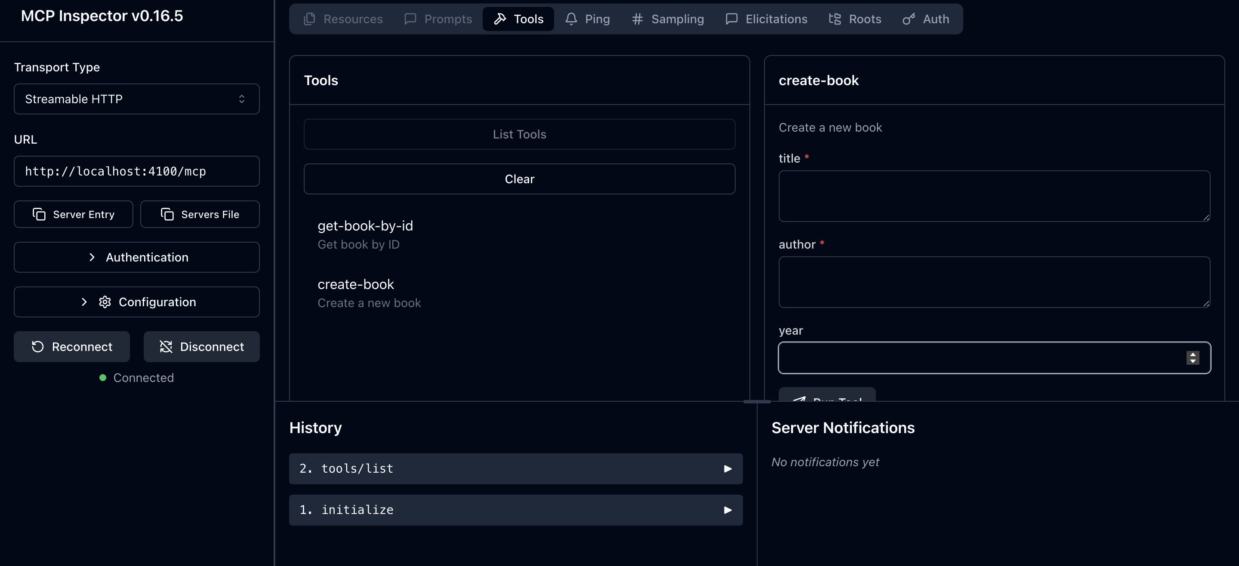1239x566 pixels.
Task: Focus the author text area
Action: click(994, 282)
